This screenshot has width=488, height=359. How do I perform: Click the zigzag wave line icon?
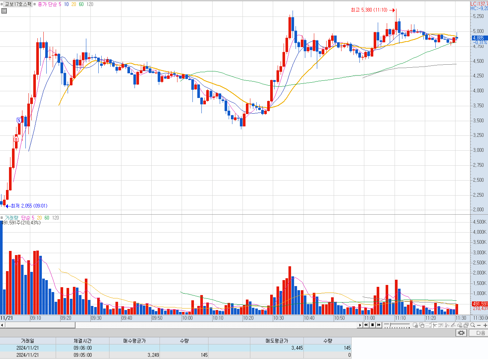pos(447,325)
